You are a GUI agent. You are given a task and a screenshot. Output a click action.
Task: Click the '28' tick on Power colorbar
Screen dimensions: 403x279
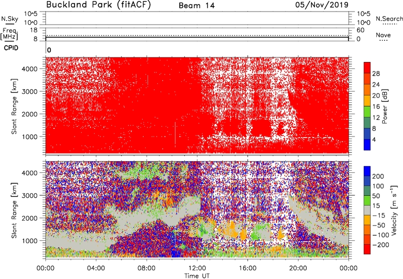click(376, 74)
